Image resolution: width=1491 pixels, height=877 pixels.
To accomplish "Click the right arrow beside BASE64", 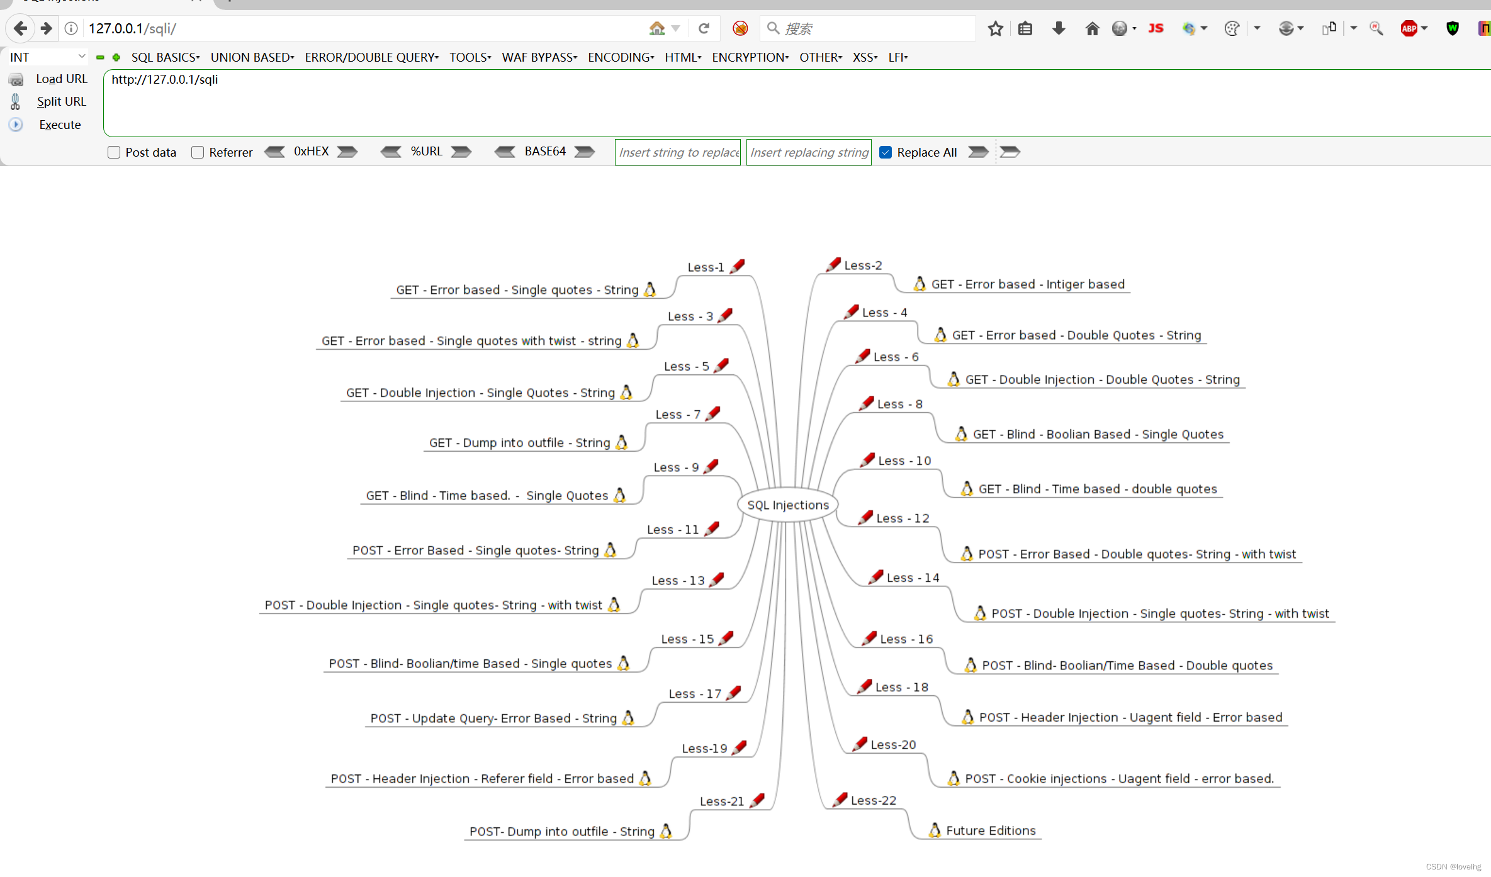I will (585, 152).
